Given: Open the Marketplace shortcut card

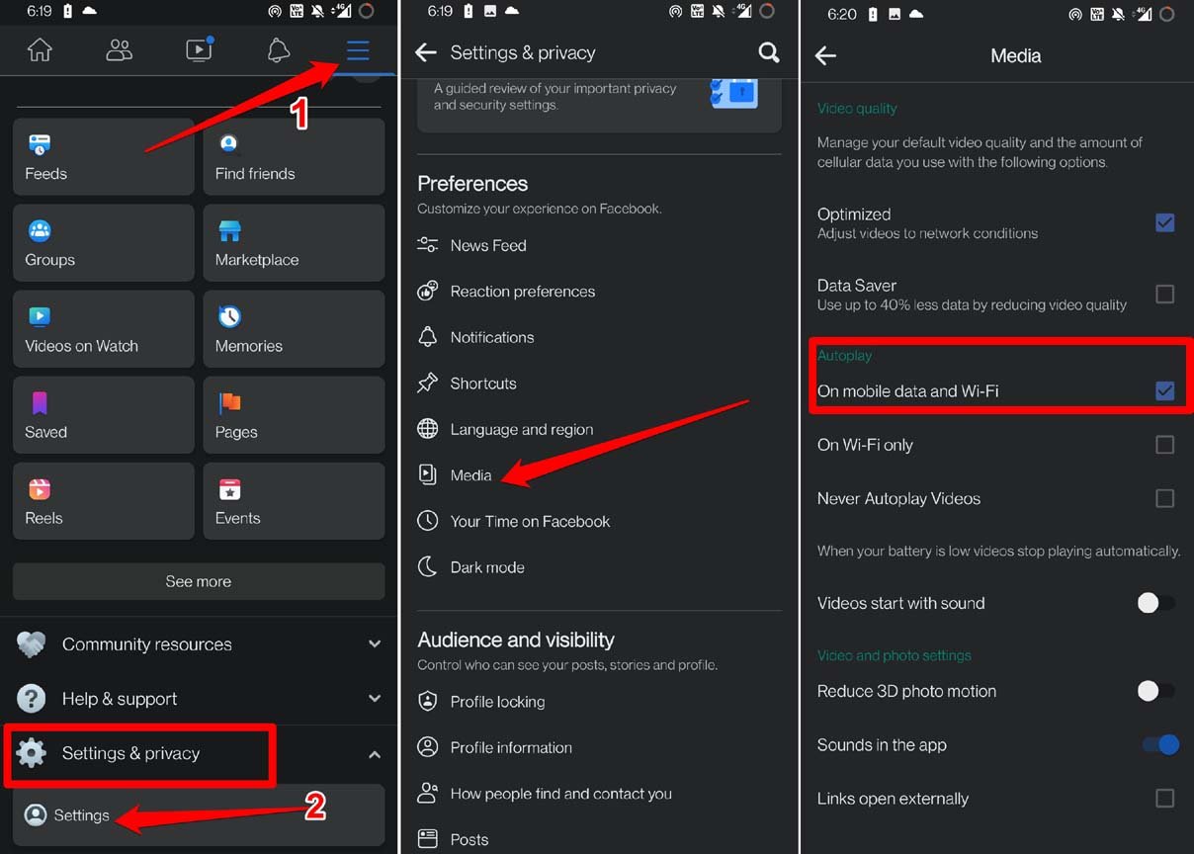Looking at the screenshot, I should (294, 242).
